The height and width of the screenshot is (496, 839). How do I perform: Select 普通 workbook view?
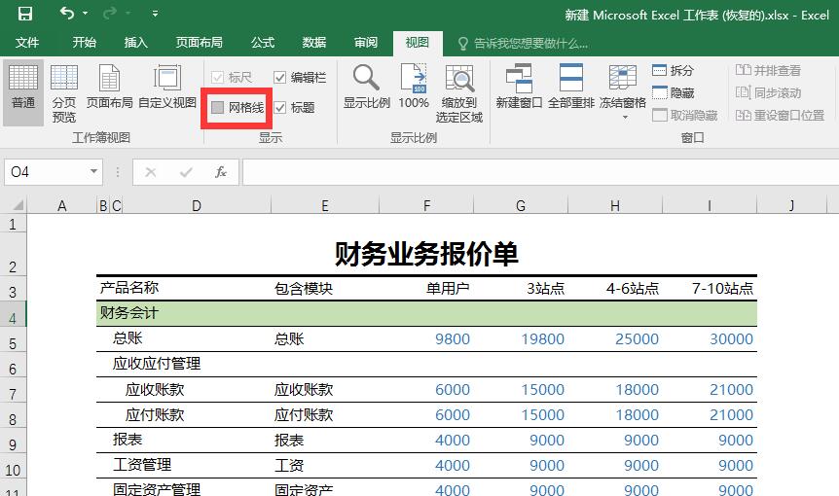pyautogui.click(x=23, y=93)
